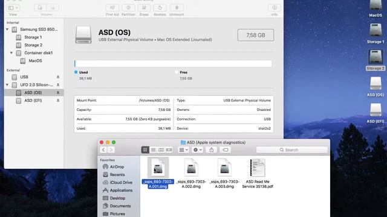This screenshot has width=387, height=217.
Task: Click the Device disk2s2 value
Action: [x=264, y=128]
